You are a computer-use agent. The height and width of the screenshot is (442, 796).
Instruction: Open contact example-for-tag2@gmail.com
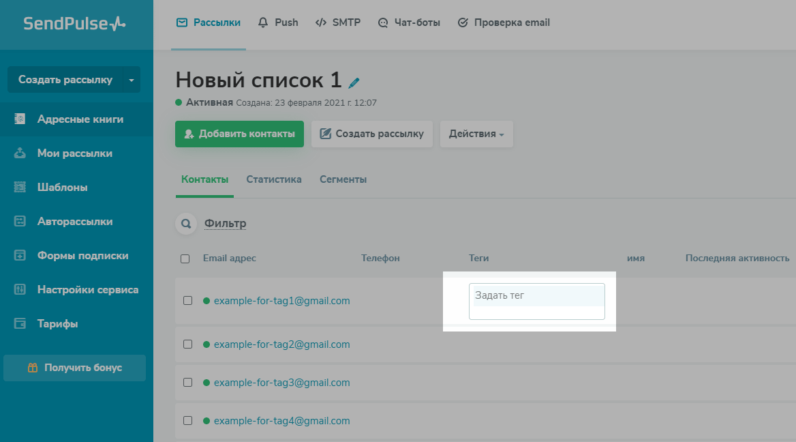click(281, 344)
